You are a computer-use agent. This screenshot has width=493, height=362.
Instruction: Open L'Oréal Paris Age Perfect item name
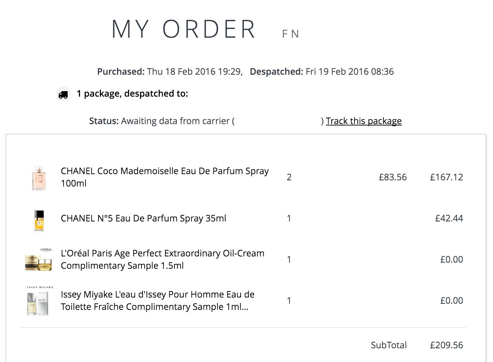click(163, 260)
